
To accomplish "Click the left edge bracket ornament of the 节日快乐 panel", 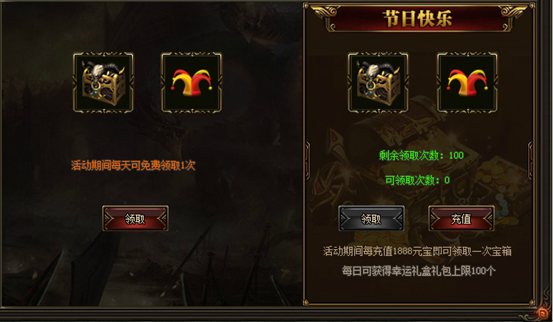I will 307,161.
